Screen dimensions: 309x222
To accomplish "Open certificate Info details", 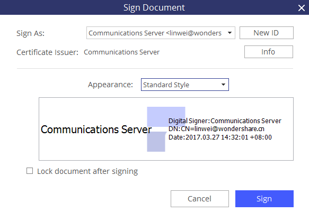I will (x=269, y=52).
